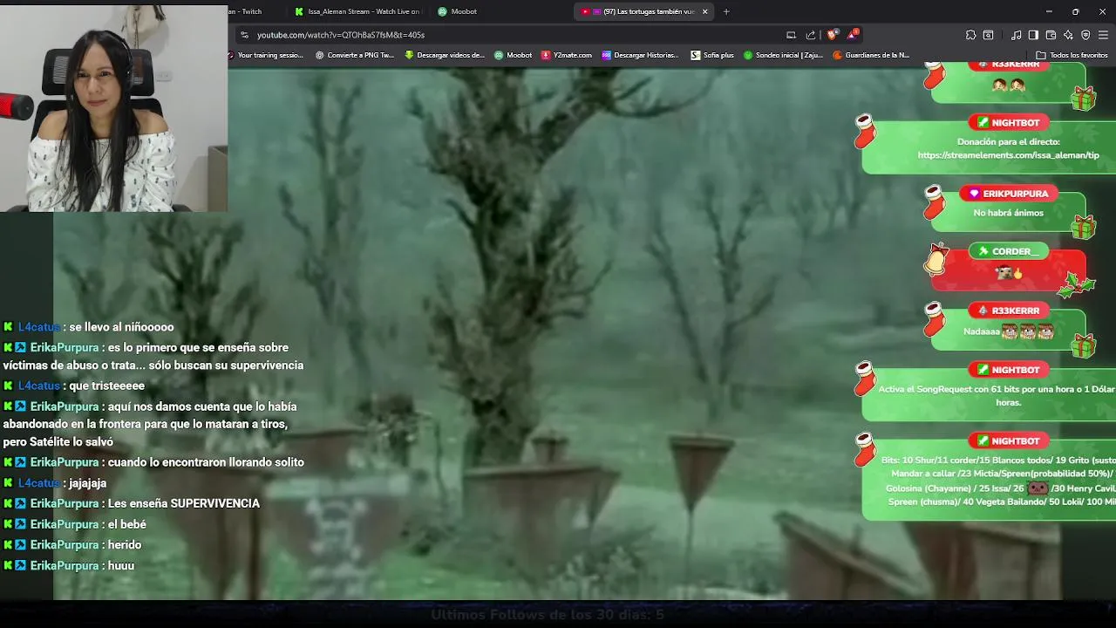The image size is (1116, 628).
Task: Click the CORDER_ red chat badge
Action: [x=1008, y=251]
